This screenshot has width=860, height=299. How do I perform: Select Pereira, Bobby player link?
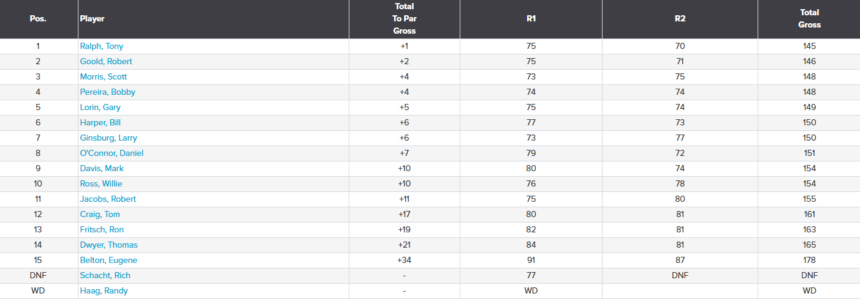(x=108, y=92)
